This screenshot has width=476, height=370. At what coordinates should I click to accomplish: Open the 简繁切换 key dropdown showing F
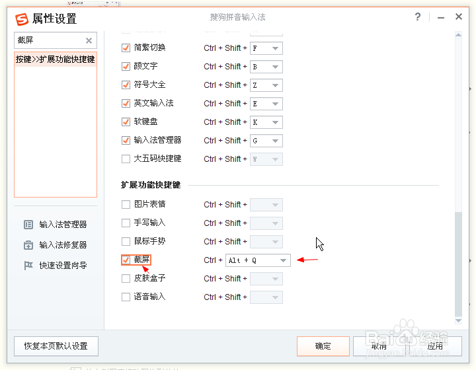click(x=266, y=48)
